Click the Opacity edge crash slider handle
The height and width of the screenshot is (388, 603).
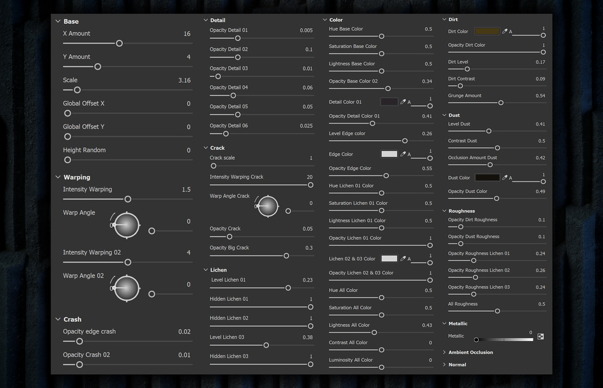coord(79,341)
